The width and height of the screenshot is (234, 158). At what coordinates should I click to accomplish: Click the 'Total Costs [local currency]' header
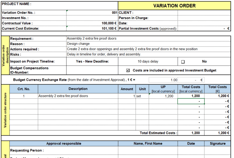coord(191,89)
